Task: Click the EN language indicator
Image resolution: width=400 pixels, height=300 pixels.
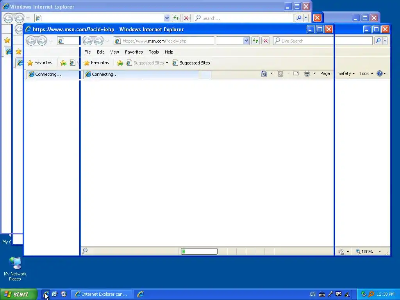Action: (313, 294)
